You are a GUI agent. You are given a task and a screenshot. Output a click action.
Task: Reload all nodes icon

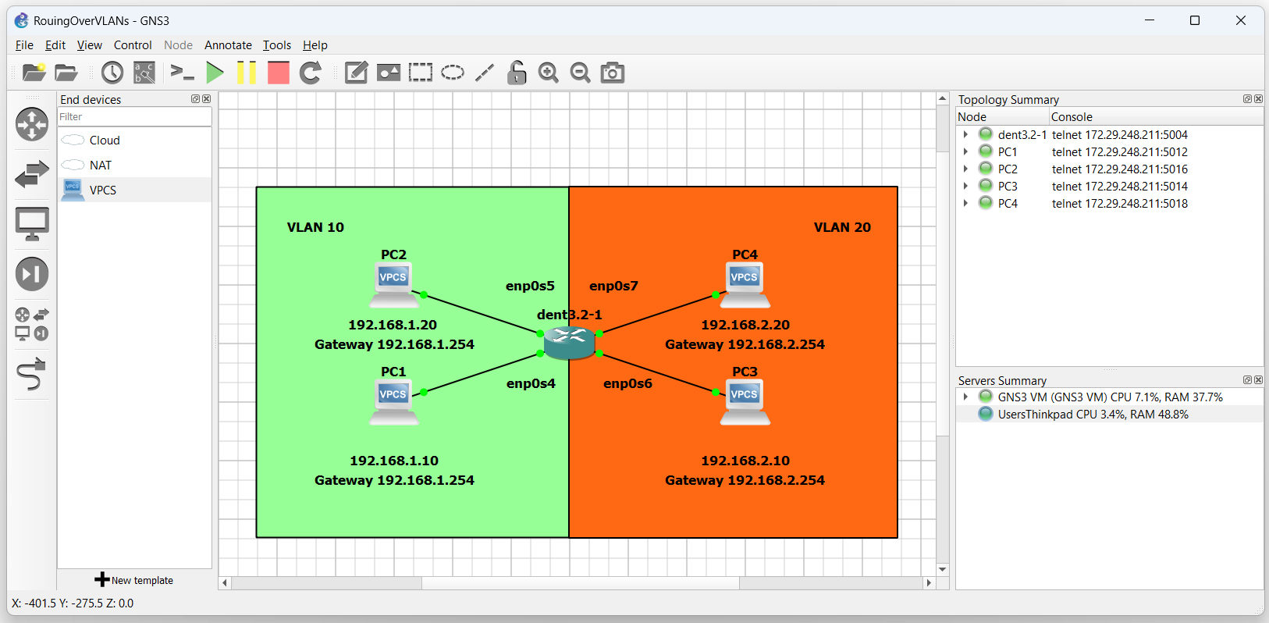(311, 73)
